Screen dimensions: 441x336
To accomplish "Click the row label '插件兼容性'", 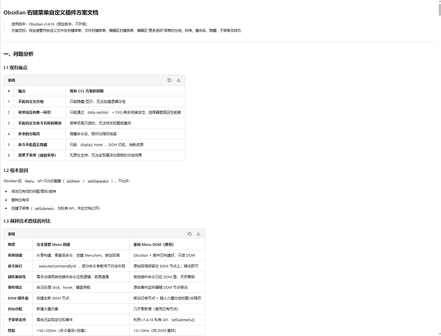I will point(17,277).
